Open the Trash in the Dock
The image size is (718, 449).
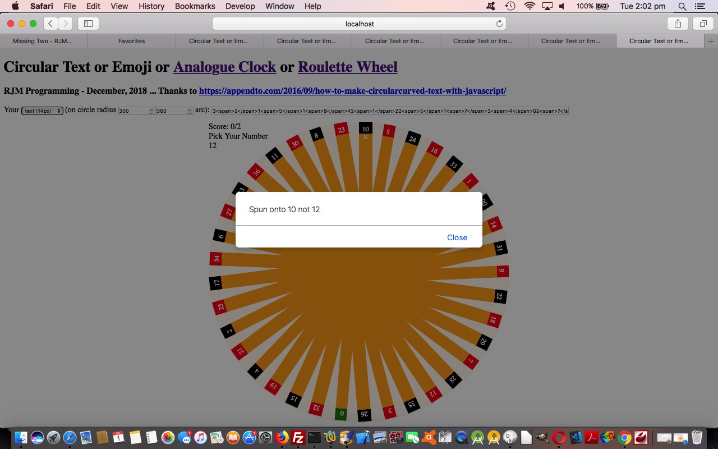pyautogui.click(x=697, y=437)
